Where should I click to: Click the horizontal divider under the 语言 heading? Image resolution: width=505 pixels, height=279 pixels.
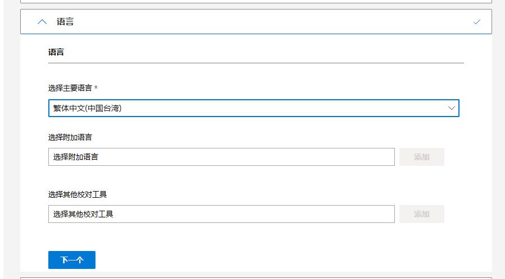pos(256,63)
